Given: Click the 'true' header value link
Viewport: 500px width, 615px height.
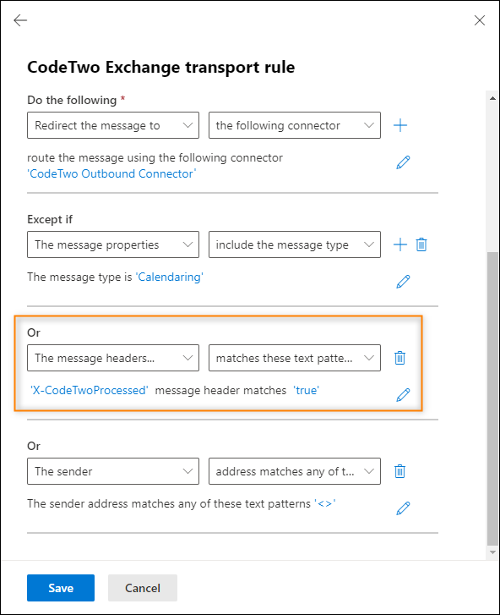Looking at the screenshot, I should tap(307, 391).
